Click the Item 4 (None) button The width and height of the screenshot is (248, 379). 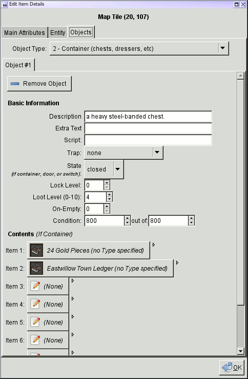pyautogui.click(x=48, y=304)
